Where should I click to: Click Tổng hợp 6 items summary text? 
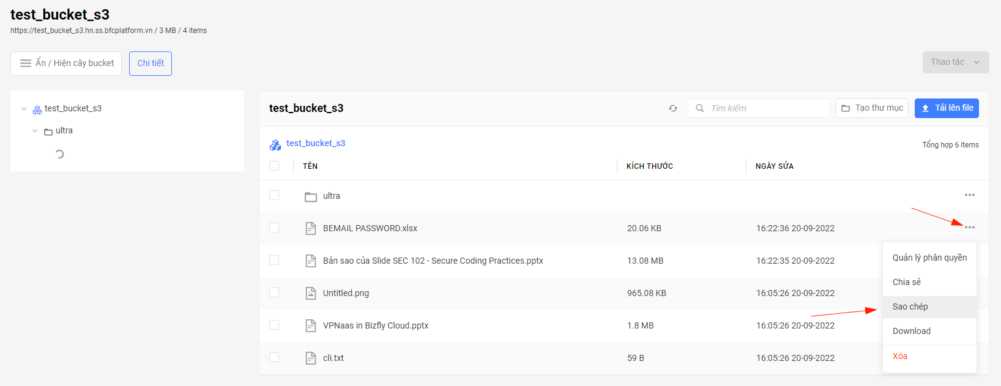951,145
